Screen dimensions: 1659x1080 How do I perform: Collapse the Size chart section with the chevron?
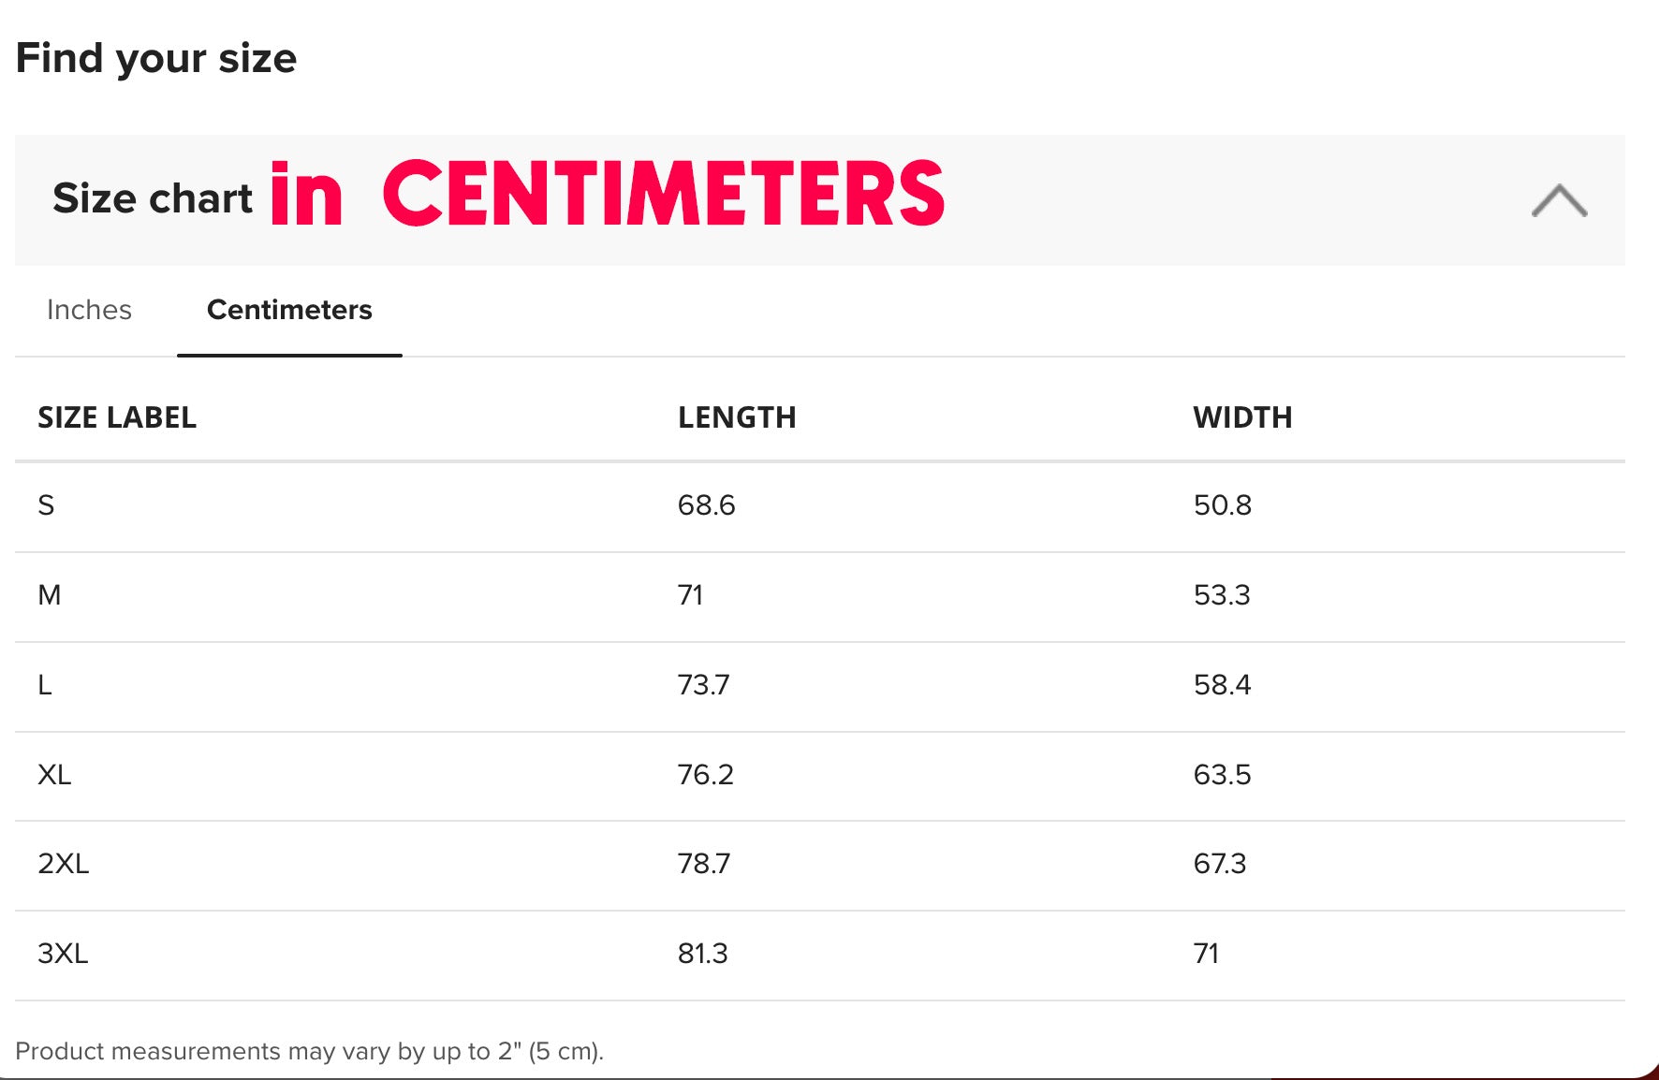(x=1559, y=200)
